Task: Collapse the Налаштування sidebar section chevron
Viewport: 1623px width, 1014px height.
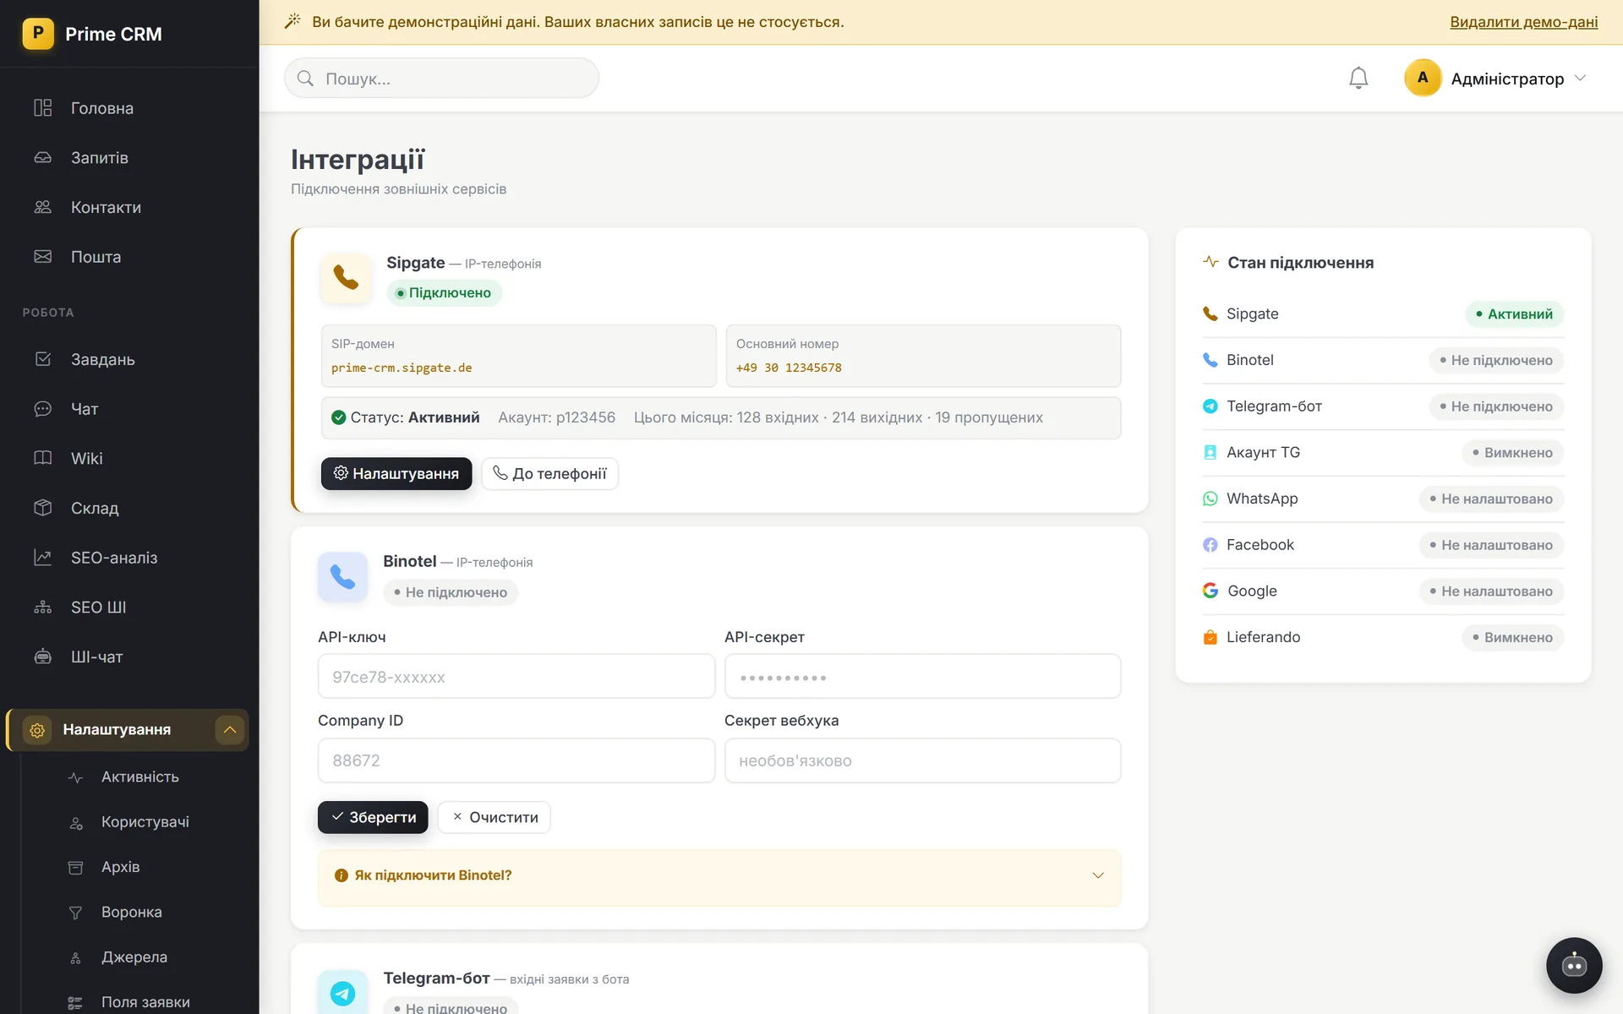Action: (230, 730)
